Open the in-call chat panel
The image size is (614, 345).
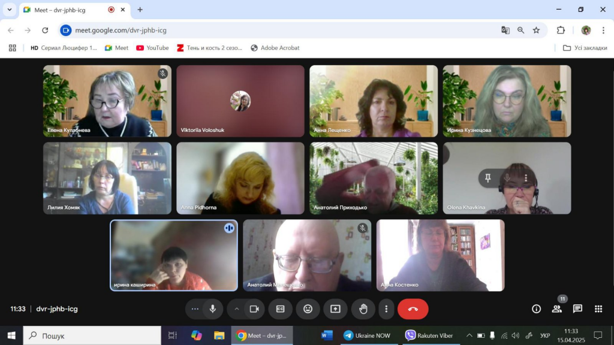(x=577, y=309)
